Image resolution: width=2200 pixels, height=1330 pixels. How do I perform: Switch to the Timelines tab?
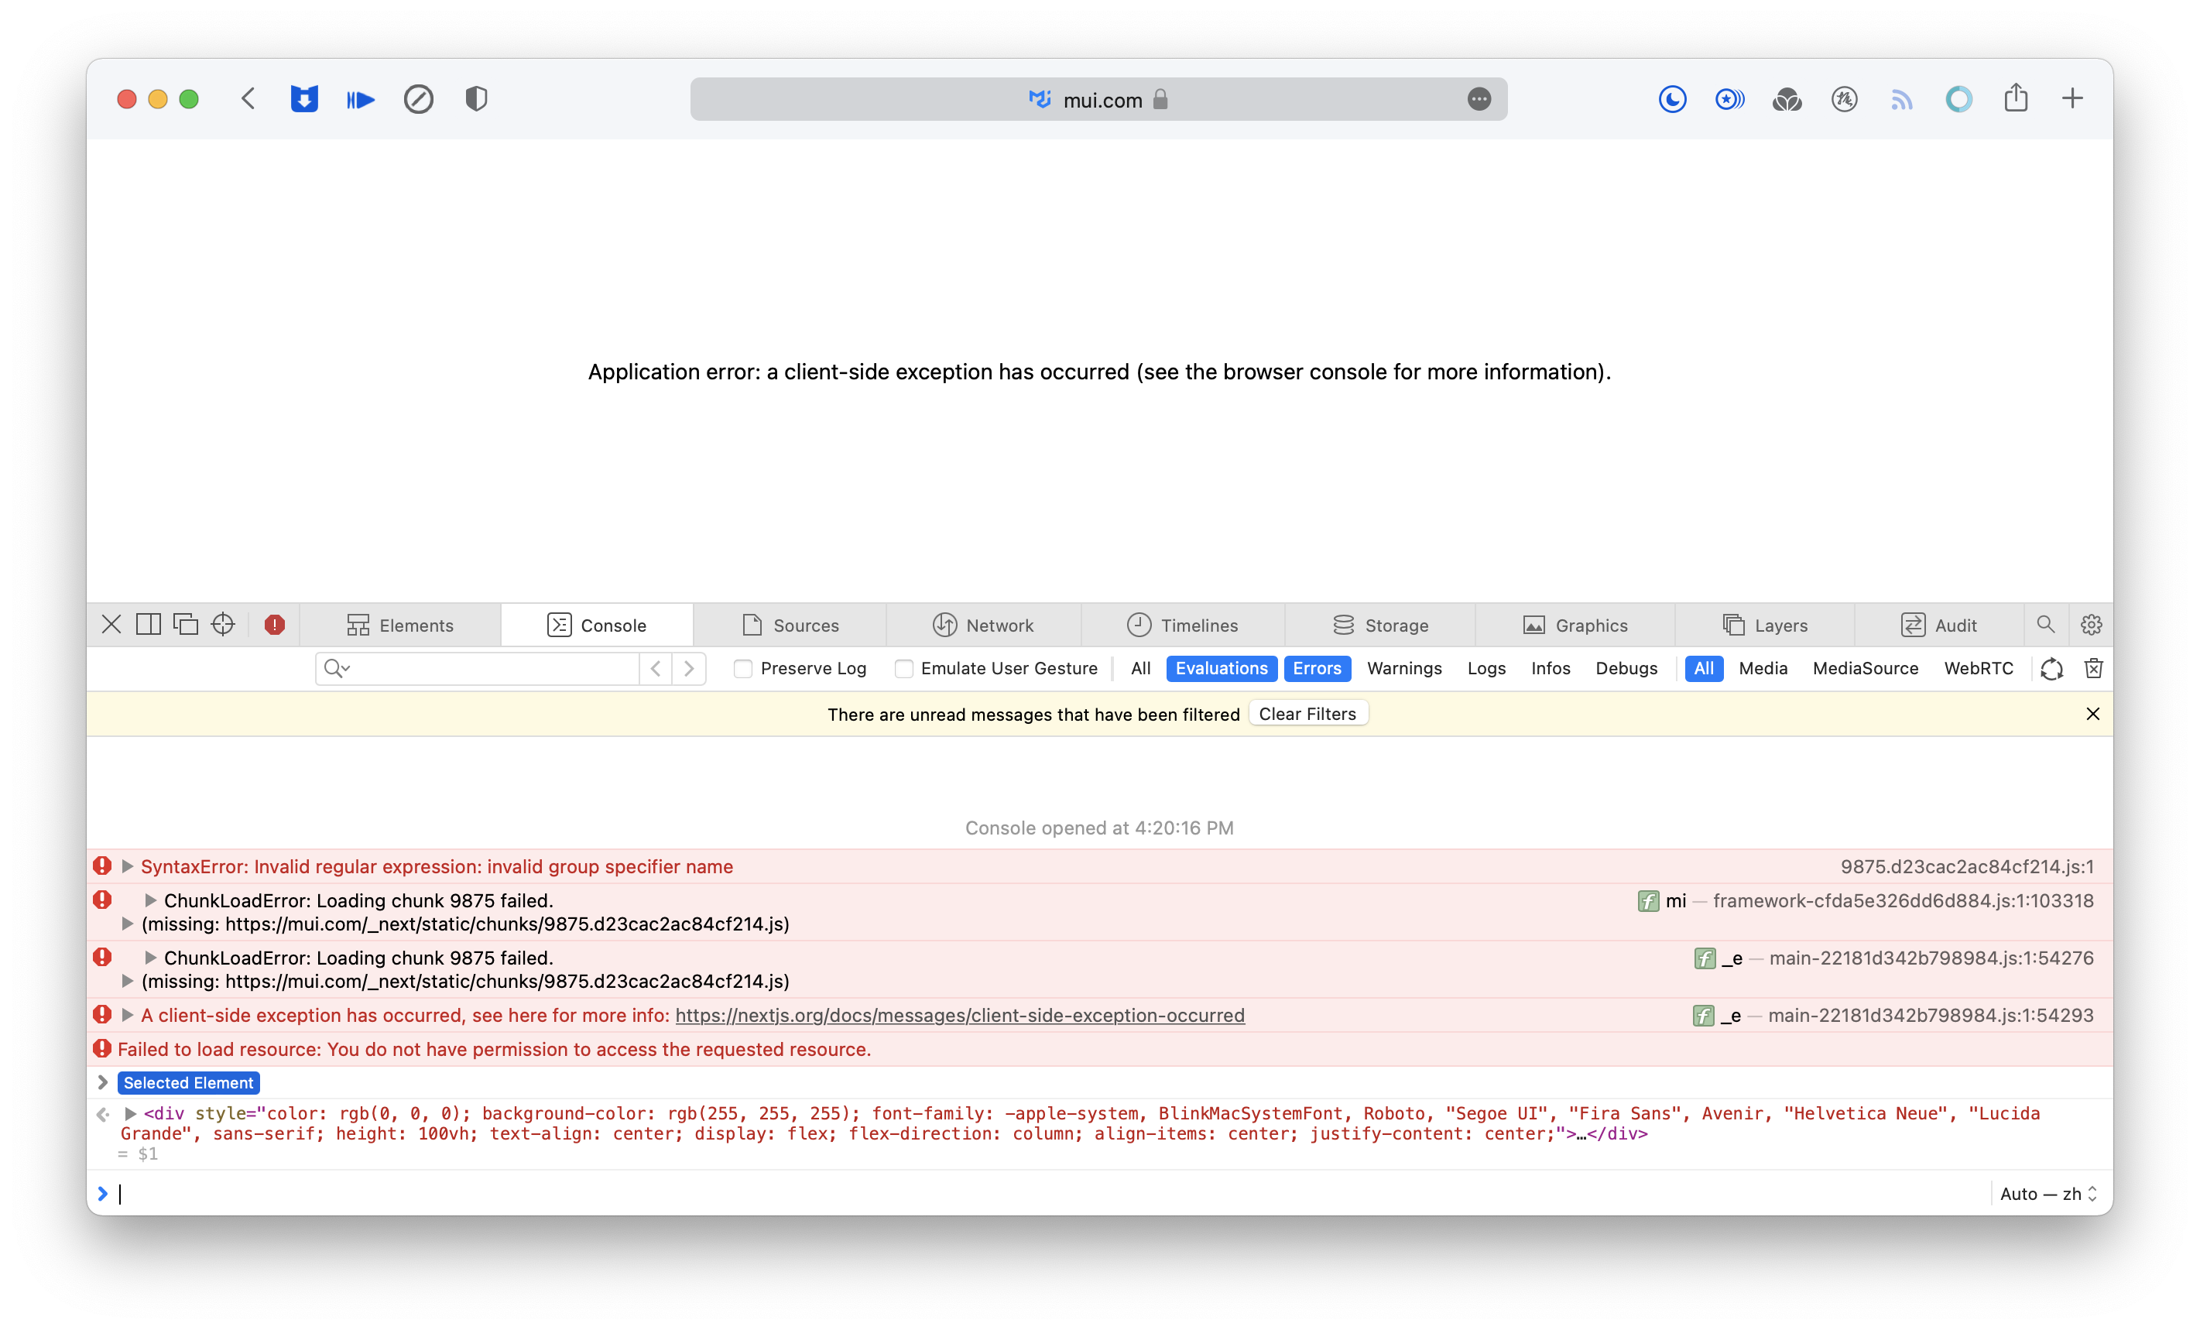pos(1182,626)
